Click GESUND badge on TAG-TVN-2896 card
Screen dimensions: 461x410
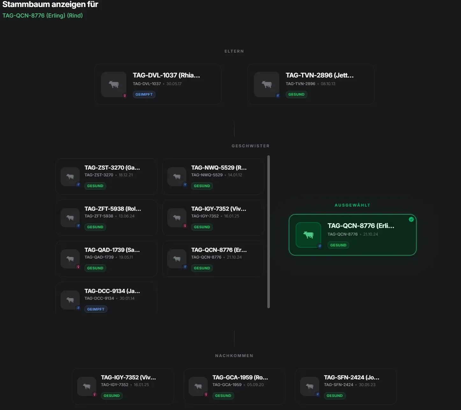coord(296,94)
